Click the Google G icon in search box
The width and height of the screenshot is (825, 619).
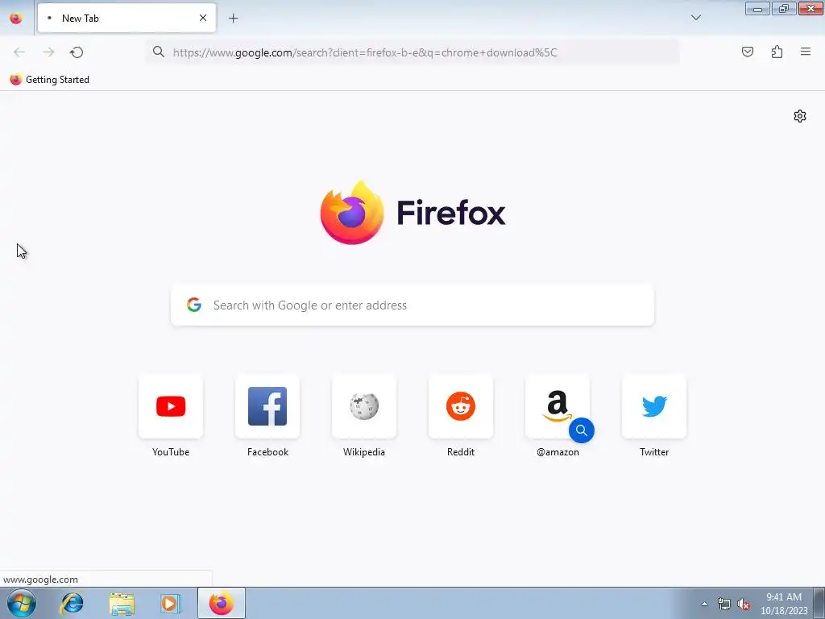pyautogui.click(x=194, y=305)
